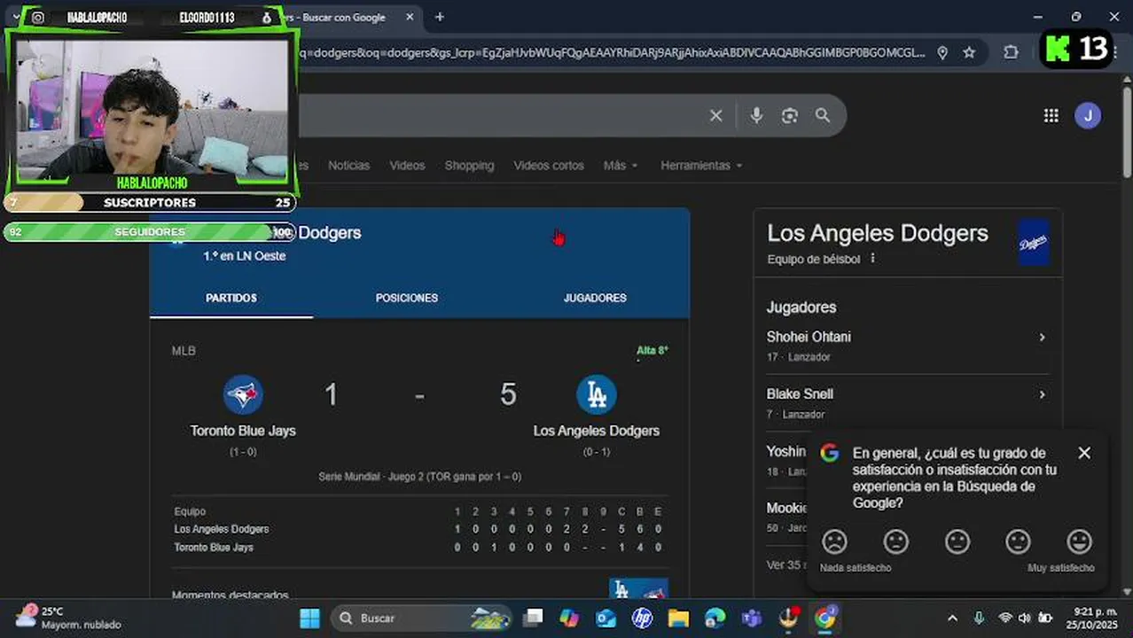
Task: Open Shohei Ohtani player link
Action: (809, 337)
